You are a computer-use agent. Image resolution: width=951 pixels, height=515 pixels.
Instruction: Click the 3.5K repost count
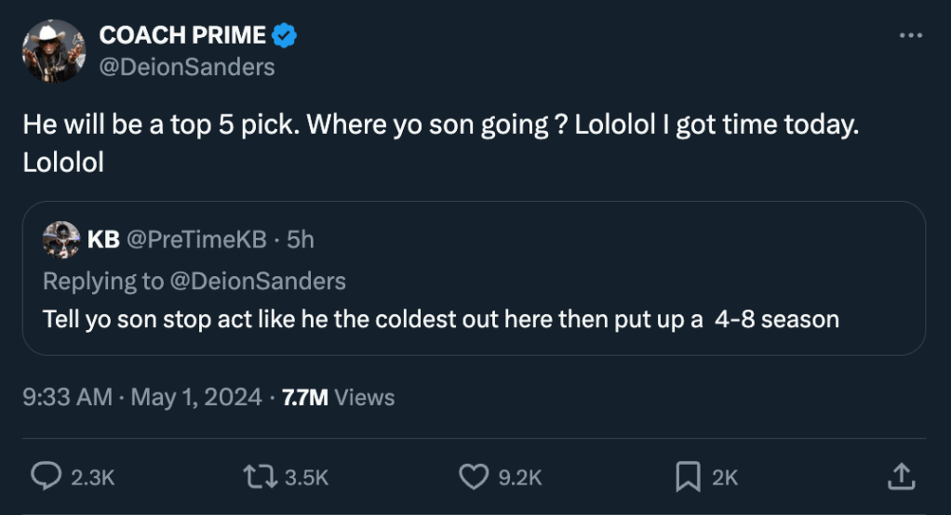pos(306,478)
